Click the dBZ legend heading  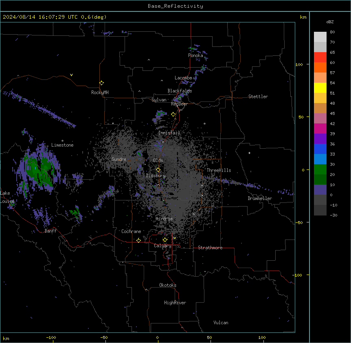coord(330,22)
